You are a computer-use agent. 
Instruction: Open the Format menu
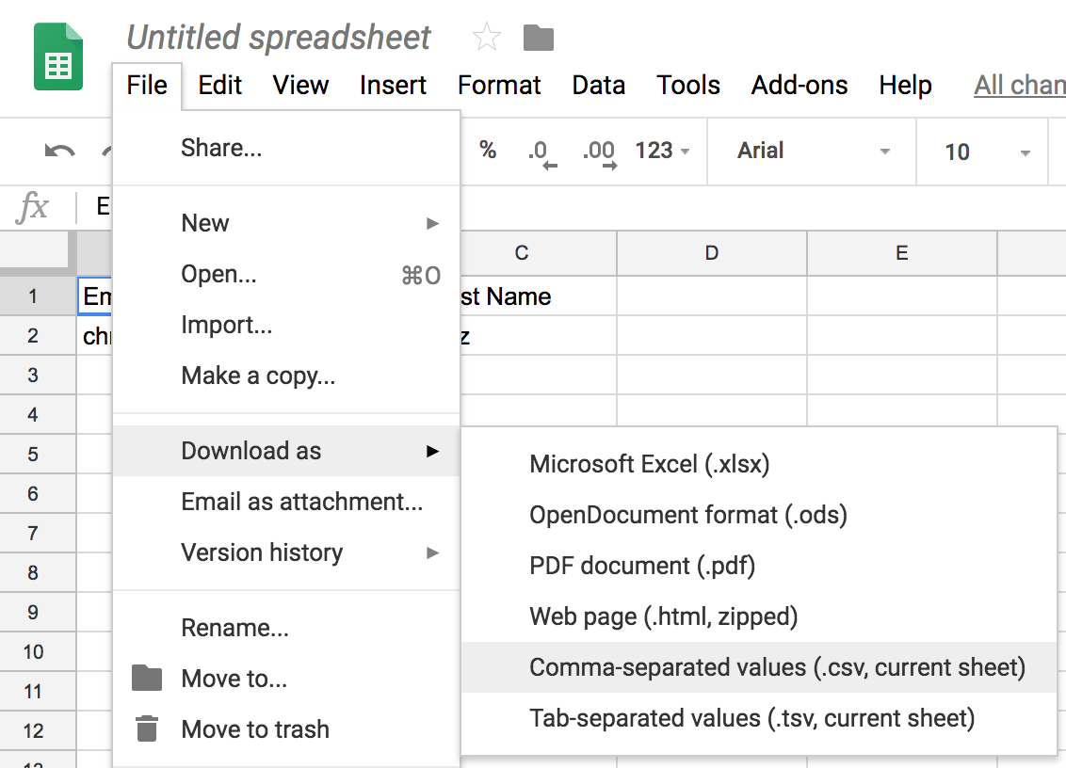coord(499,86)
